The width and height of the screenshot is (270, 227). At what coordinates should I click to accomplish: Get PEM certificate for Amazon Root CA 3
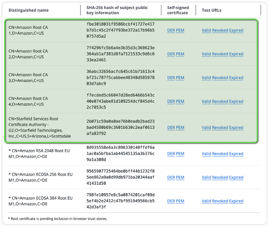point(181,78)
